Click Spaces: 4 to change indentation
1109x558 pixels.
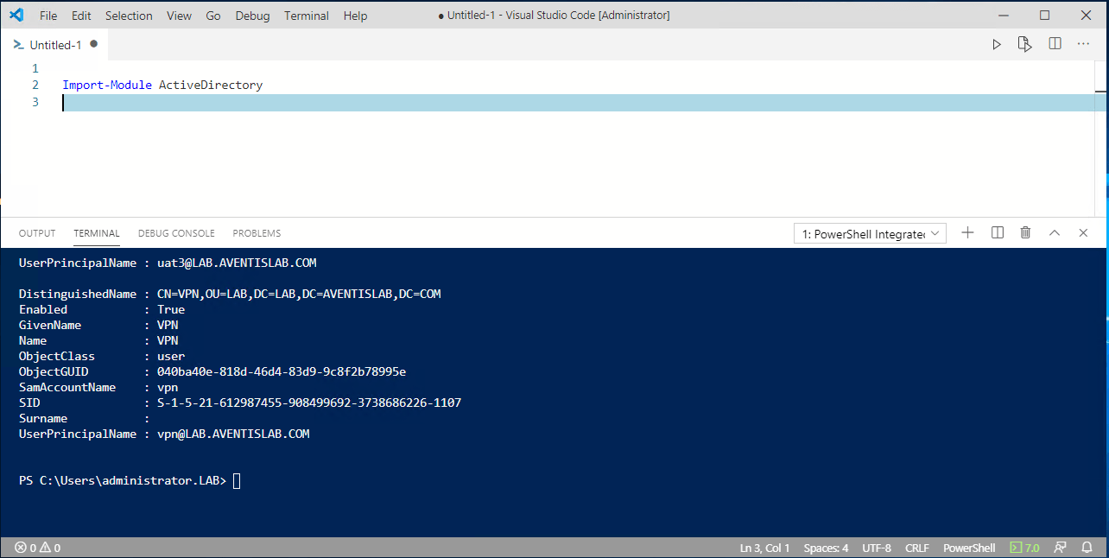[x=826, y=547]
